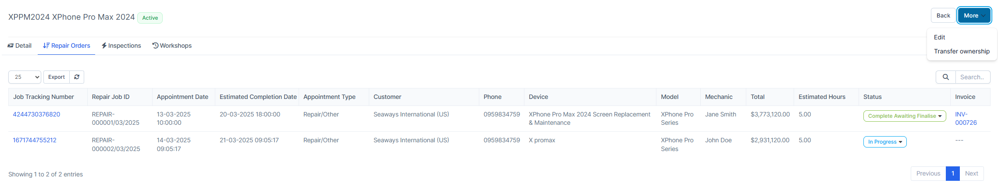Switch to the Inspections tab
This screenshot has width=998, height=190.
pyautogui.click(x=121, y=46)
